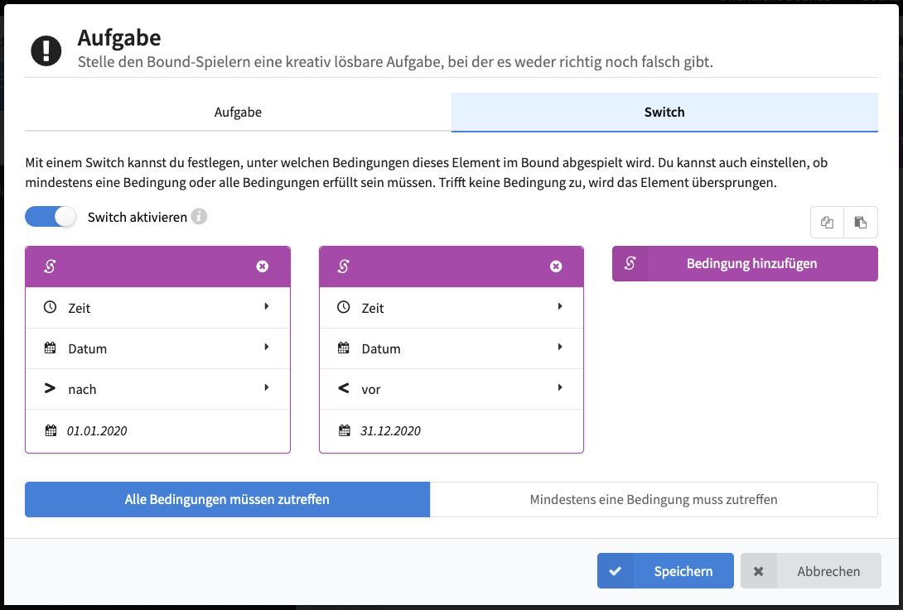The image size is (903, 610).
Task: Click the 01.01.2020 date field
Action: pyautogui.click(x=157, y=430)
